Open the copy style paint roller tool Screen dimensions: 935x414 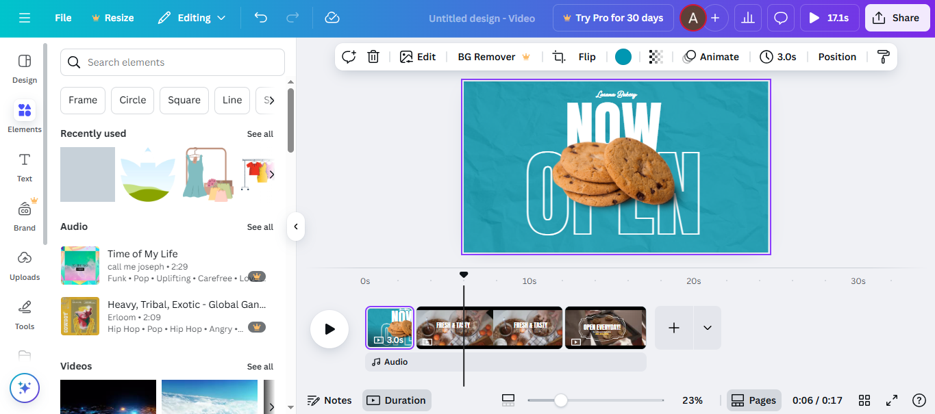[882, 56]
